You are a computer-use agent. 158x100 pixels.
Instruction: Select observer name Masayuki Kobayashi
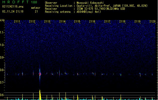coord(90,3)
